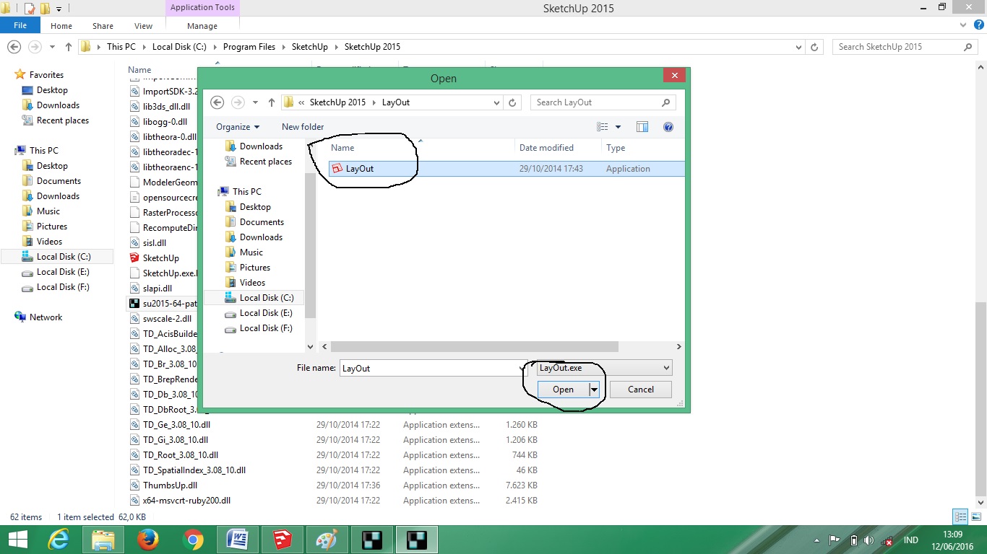The height and width of the screenshot is (554, 987).
Task: Click the Open button in dialog
Action: [563, 390]
